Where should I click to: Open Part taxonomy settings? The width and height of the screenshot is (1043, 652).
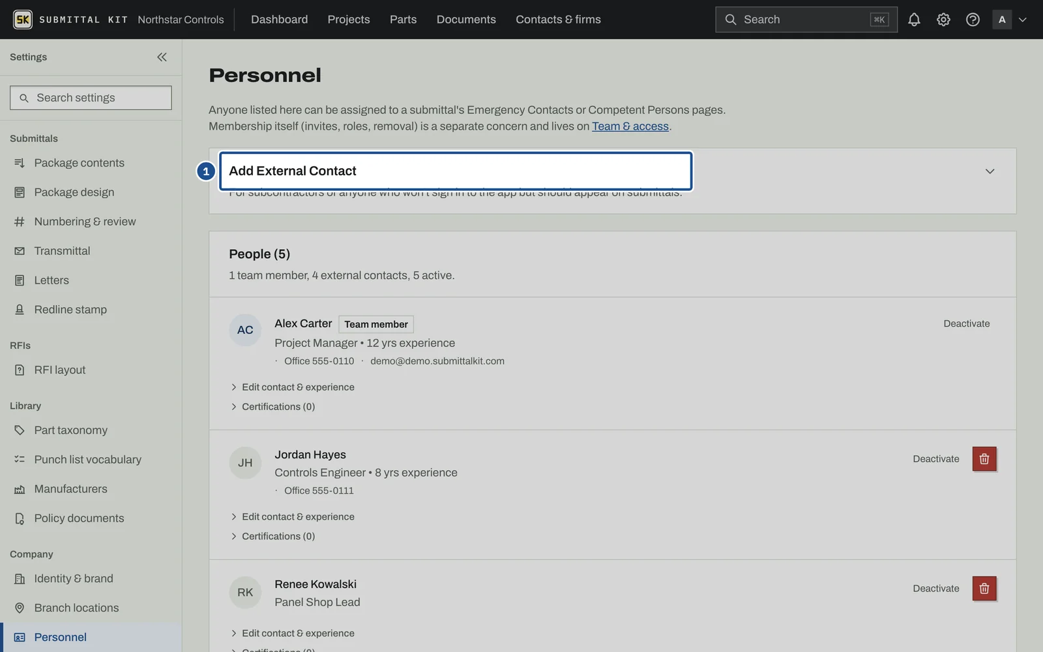pos(91,430)
